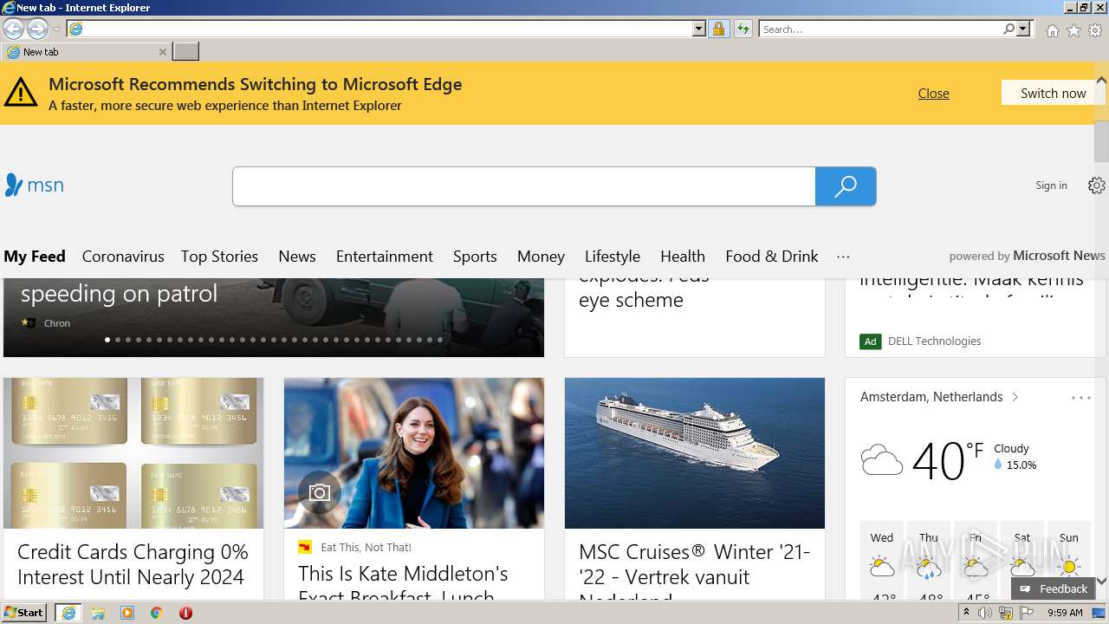The width and height of the screenshot is (1109, 624).
Task: Click Eat This, Not That! source
Action: [x=366, y=547]
